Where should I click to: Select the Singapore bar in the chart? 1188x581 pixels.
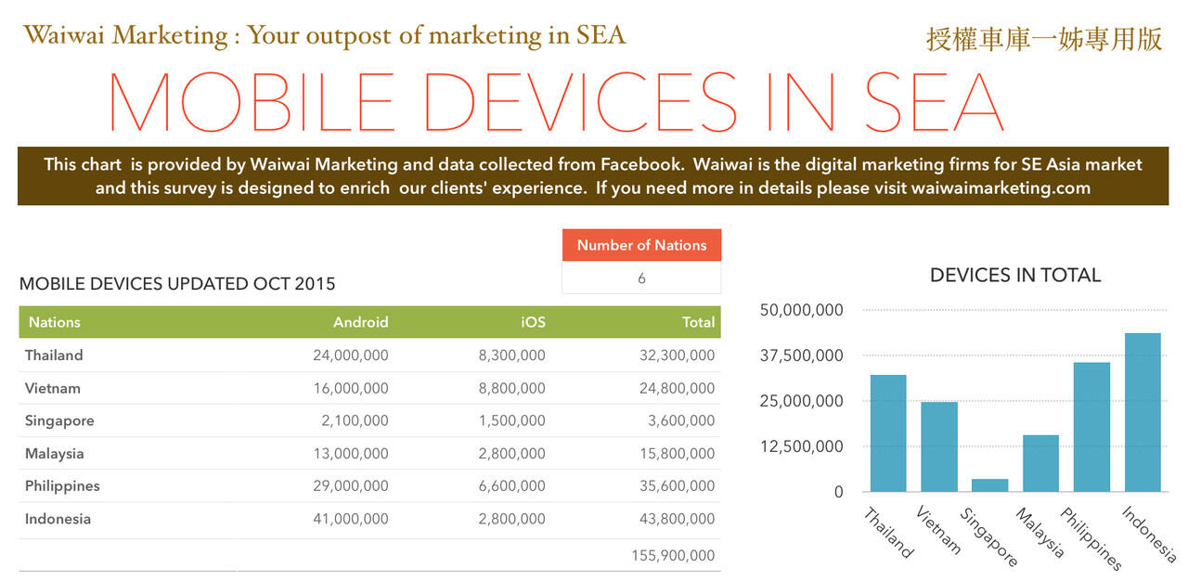click(x=990, y=485)
